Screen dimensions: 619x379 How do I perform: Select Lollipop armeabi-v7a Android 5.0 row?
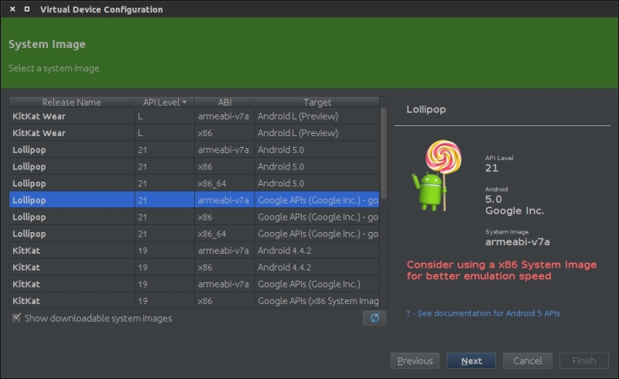194,150
